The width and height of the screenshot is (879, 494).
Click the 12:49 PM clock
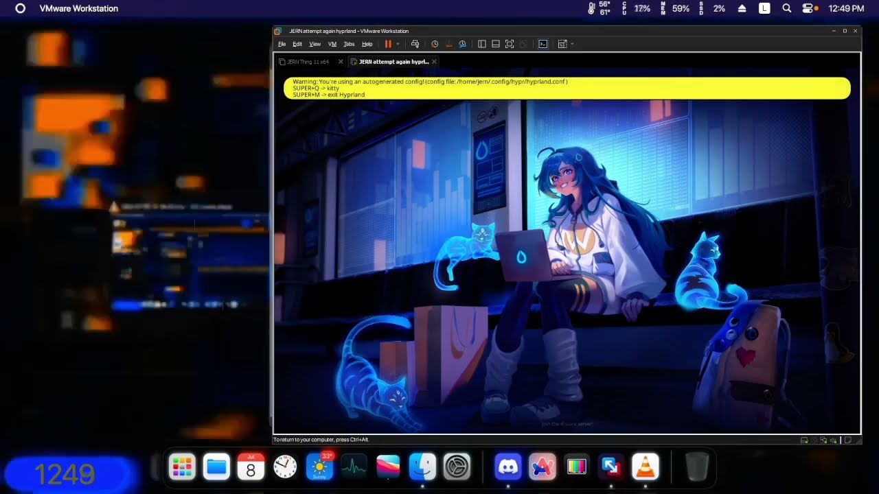pos(846,8)
